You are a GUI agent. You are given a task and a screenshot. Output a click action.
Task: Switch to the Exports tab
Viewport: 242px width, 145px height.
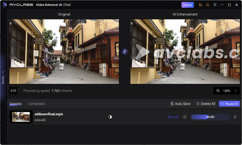point(15,104)
